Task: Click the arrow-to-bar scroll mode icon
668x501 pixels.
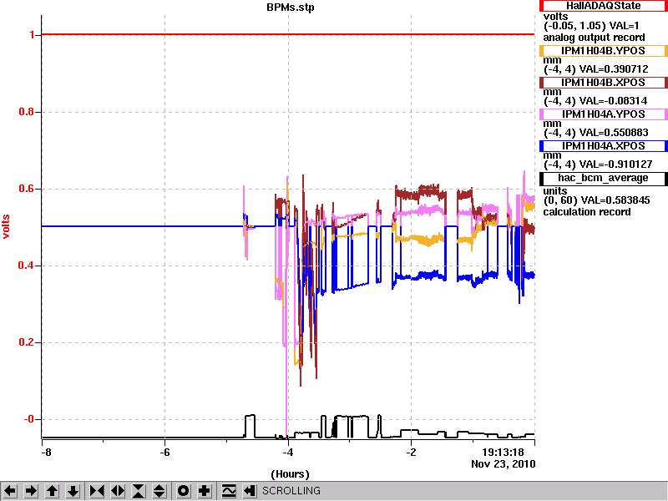Action: pos(250,491)
